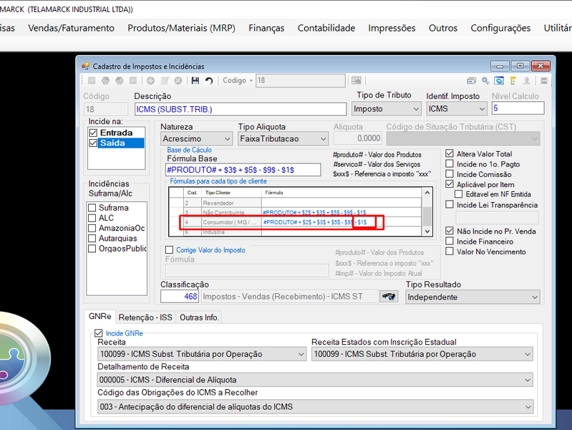Check the ALC incidence box
Screen dimensions: 572x430
[x=92, y=218]
